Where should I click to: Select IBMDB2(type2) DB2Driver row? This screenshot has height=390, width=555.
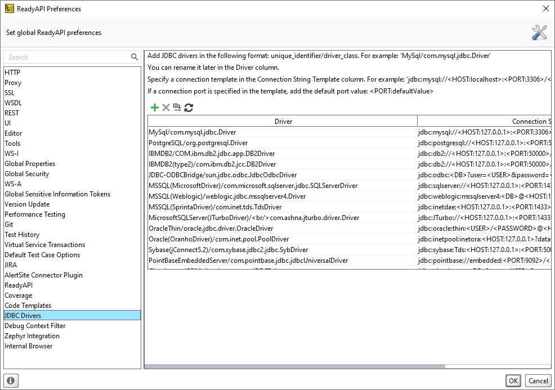[x=283, y=164]
